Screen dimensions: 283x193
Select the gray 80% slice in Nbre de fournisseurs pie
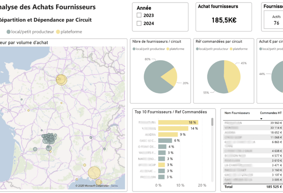pos(153,78)
